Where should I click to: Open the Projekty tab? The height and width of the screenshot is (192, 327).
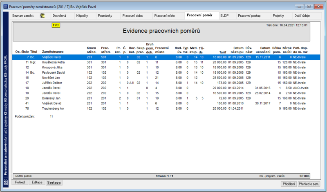[278, 16]
